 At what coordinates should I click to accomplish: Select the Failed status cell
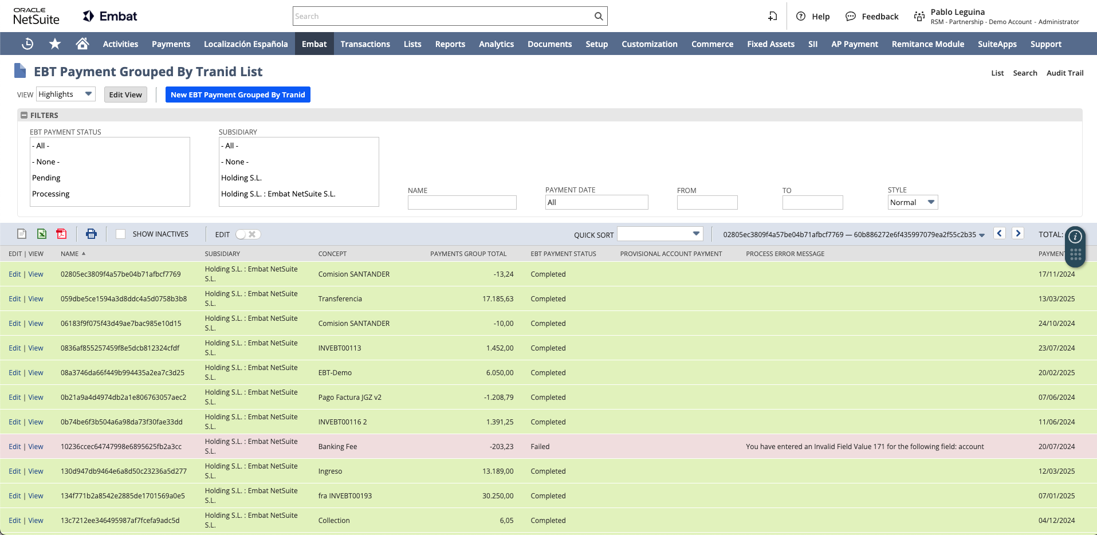pos(540,447)
